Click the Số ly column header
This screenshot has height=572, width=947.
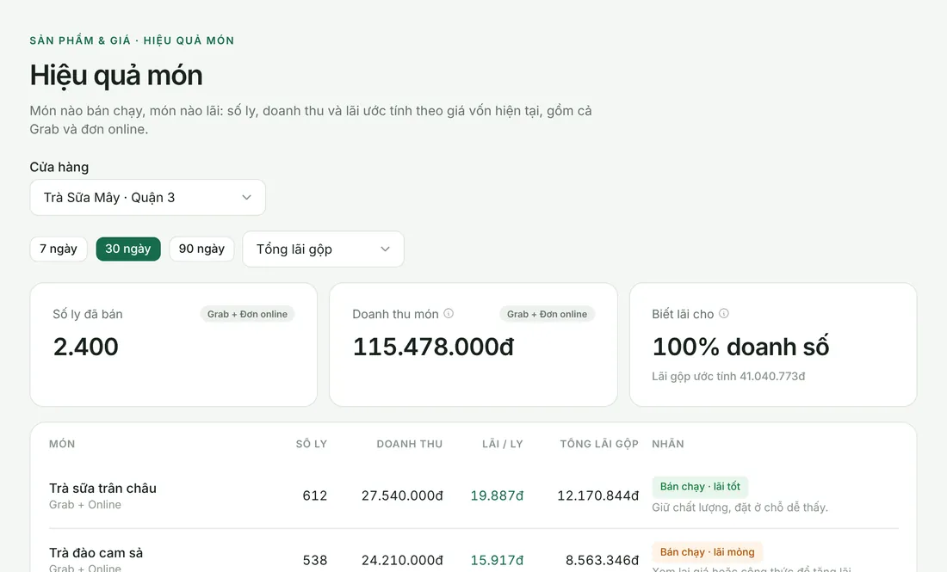[x=311, y=444]
